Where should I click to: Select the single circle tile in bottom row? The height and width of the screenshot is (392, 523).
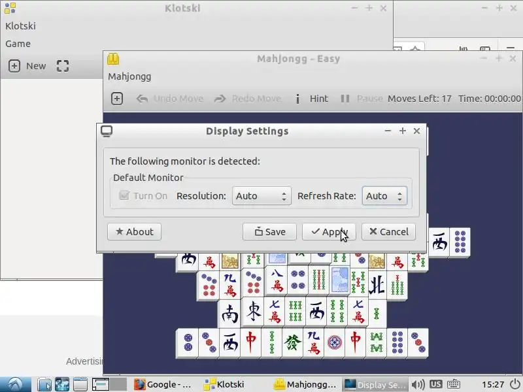point(334,342)
